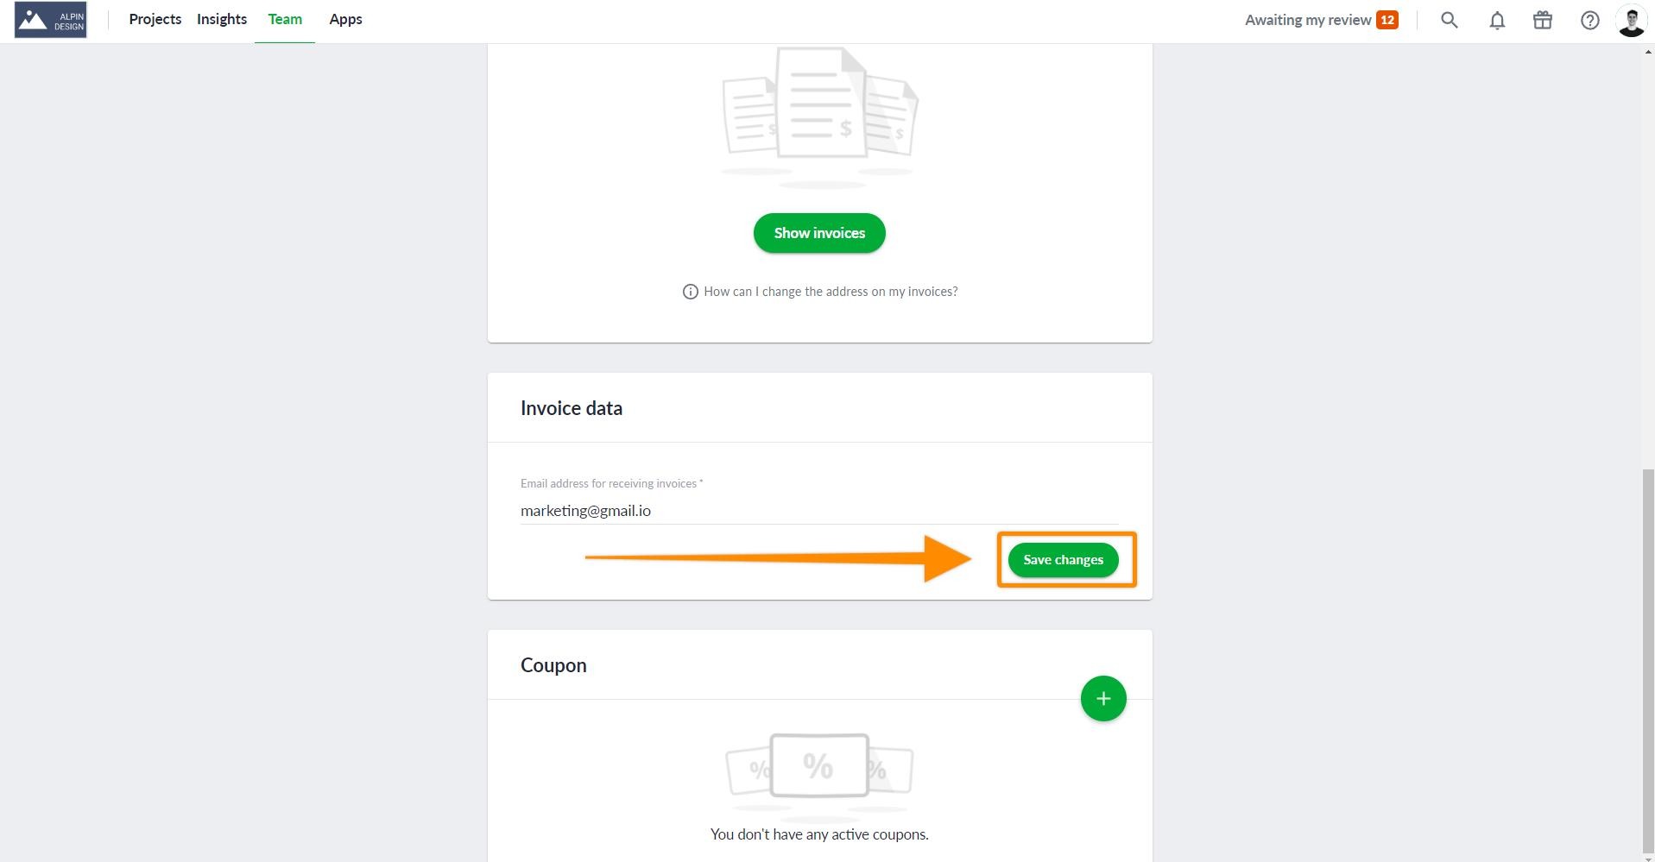Open 'How can I change the address' link

click(x=831, y=292)
